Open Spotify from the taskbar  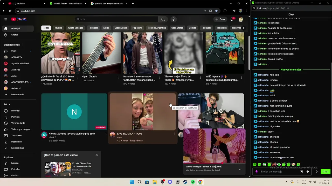(x=193, y=182)
